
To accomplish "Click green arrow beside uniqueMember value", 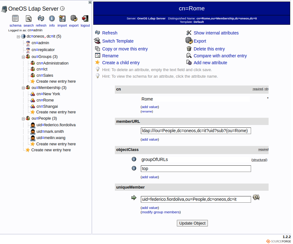I will click(x=134, y=198).
